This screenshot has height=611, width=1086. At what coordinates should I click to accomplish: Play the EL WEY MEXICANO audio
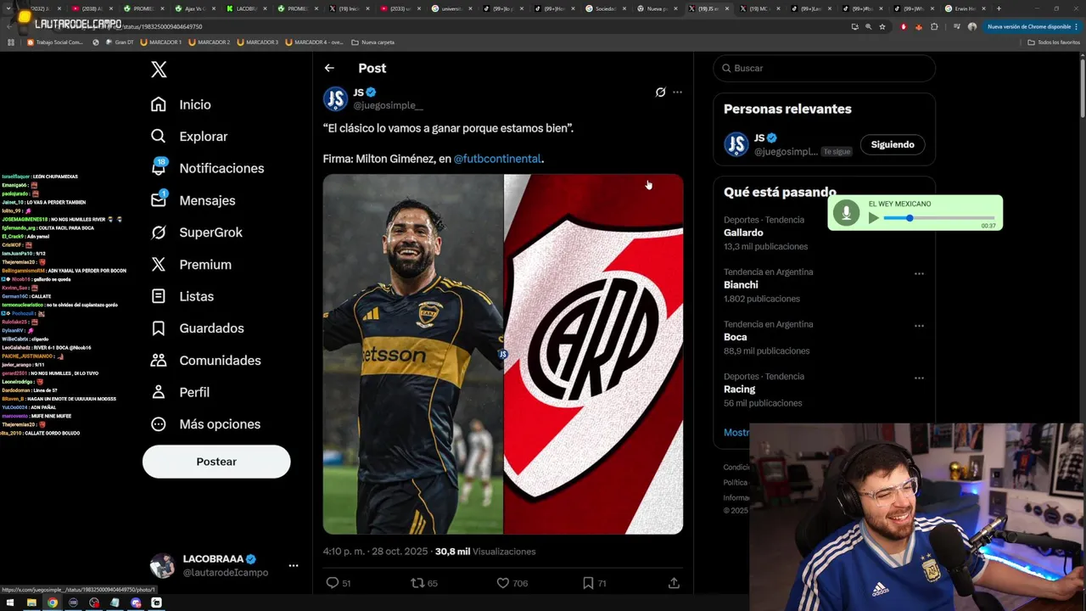point(874,218)
